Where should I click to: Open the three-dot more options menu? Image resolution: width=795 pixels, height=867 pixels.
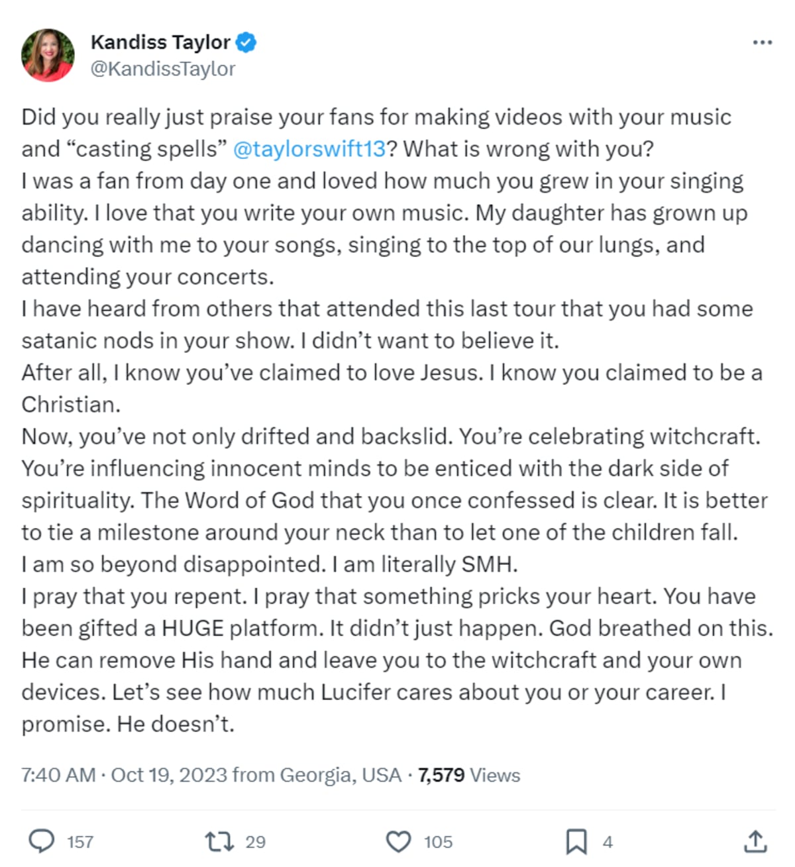click(x=763, y=42)
